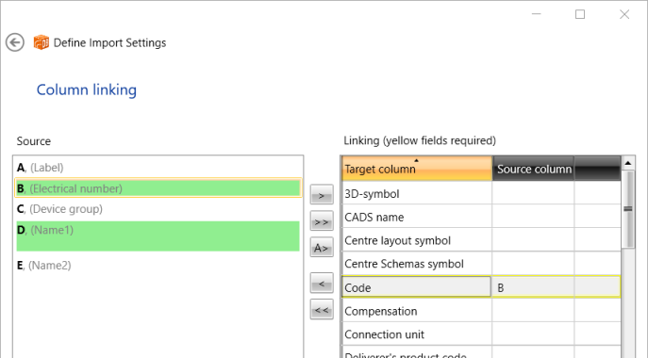Link all columns with double right arrow

[322, 221]
